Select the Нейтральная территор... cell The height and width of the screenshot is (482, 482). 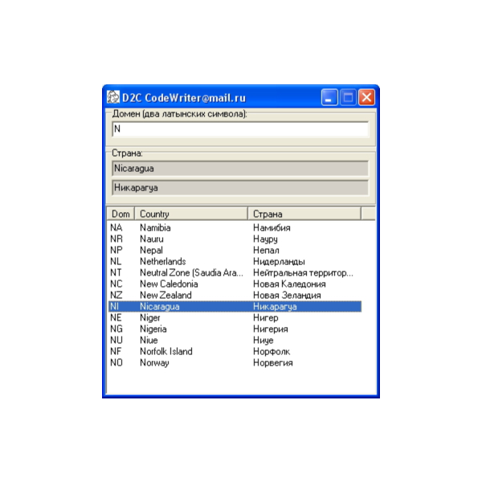303,272
